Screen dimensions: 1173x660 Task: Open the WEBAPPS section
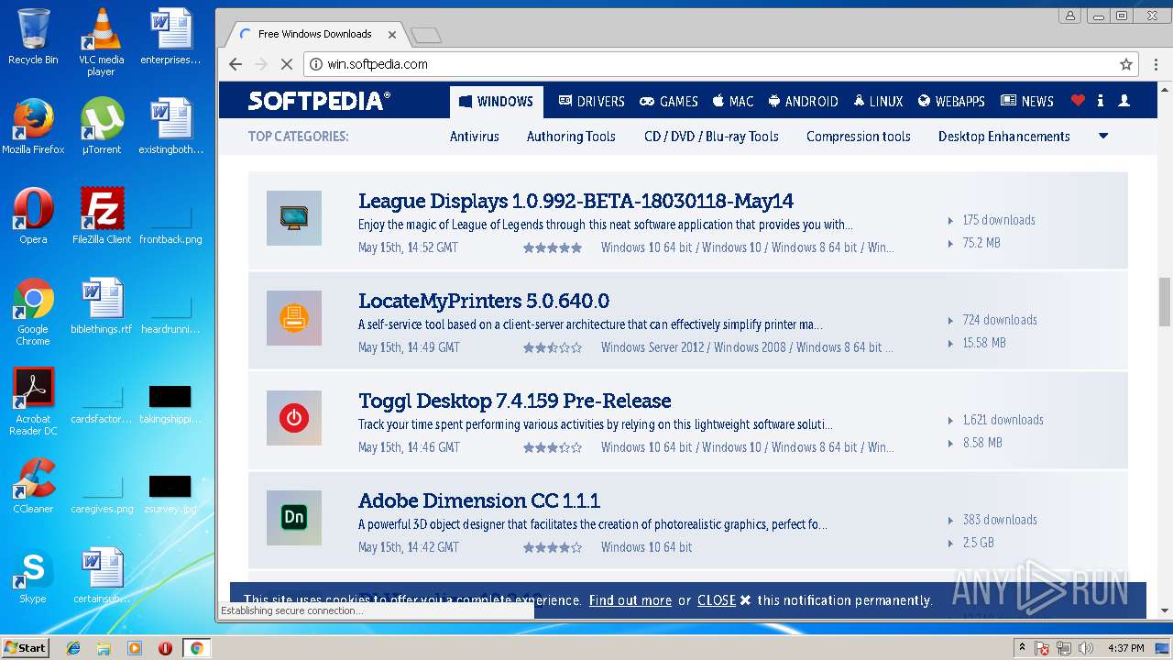(951, 102)
